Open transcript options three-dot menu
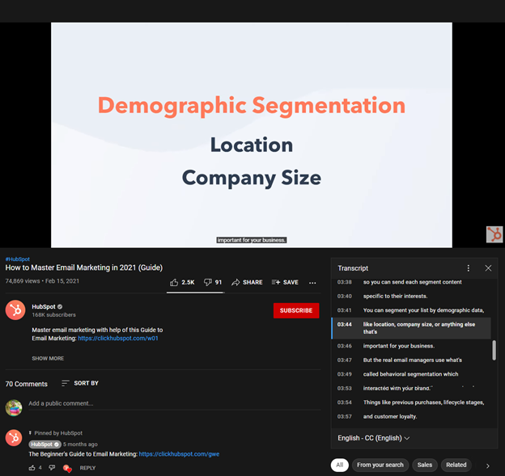The height and width of the screenshot is (476, 505). coord(469,268)
